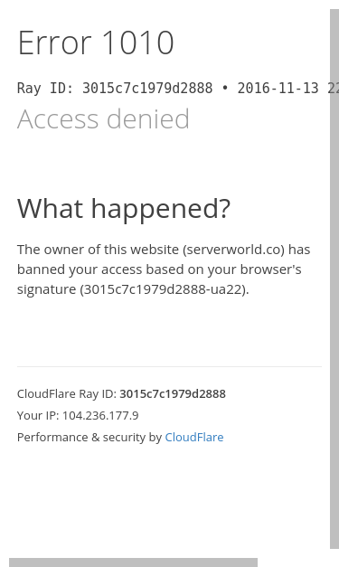Click the banned your access sentence
339x567 pixels.
[159, 269]
